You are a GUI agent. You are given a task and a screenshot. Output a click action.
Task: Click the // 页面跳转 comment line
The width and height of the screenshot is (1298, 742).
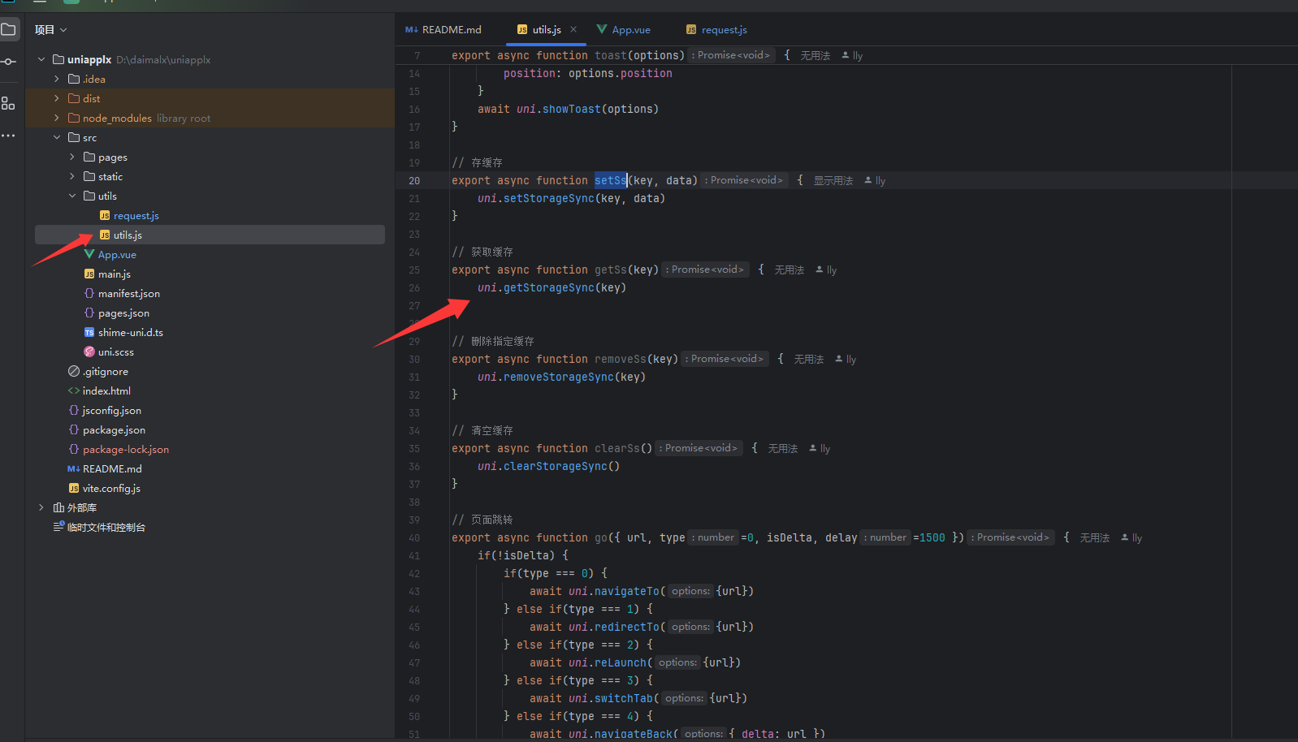click(x=482, y=520)
